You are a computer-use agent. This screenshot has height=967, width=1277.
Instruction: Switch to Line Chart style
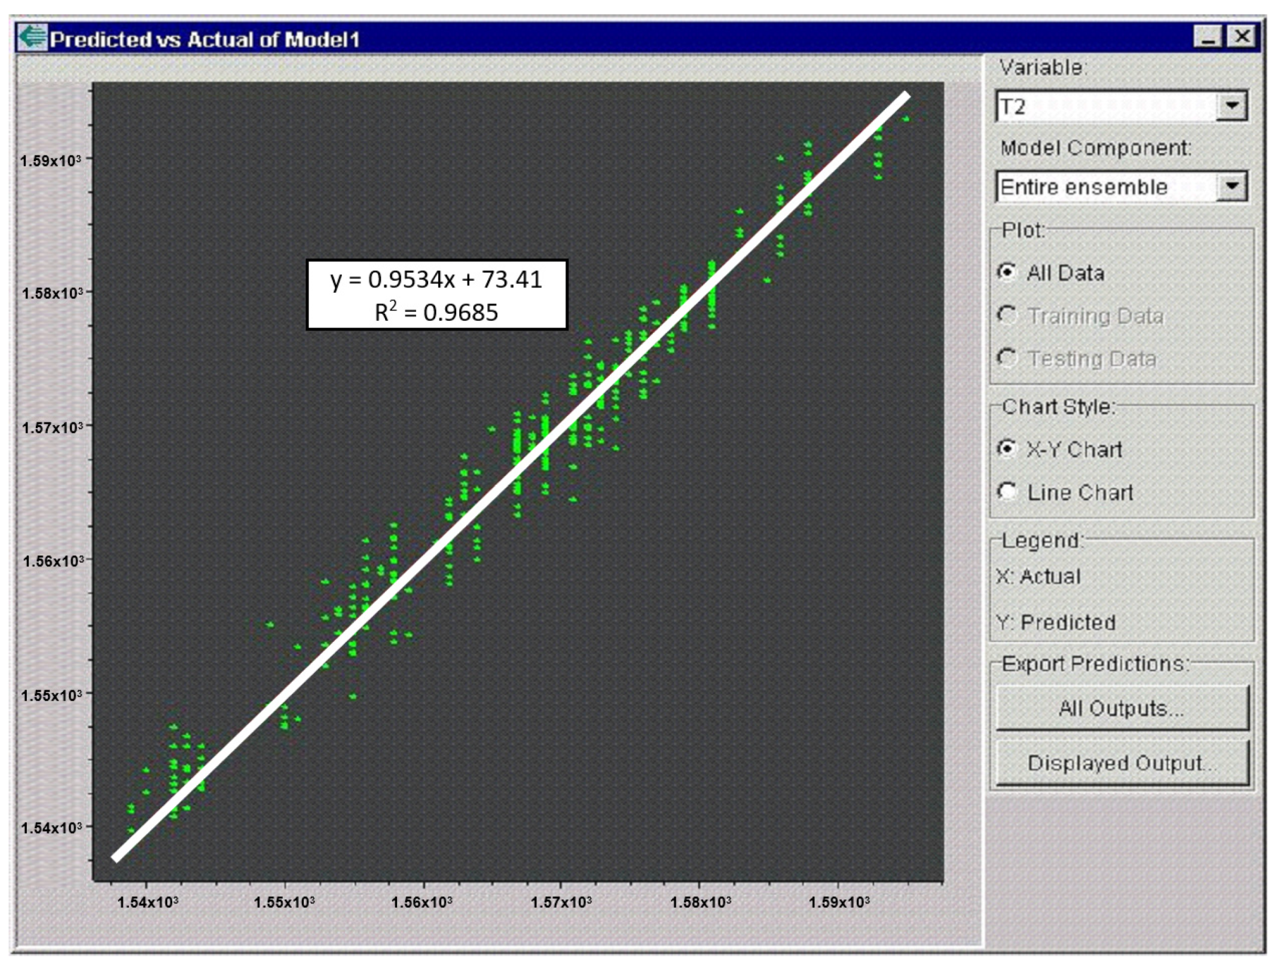click(x=1007, y=492)
